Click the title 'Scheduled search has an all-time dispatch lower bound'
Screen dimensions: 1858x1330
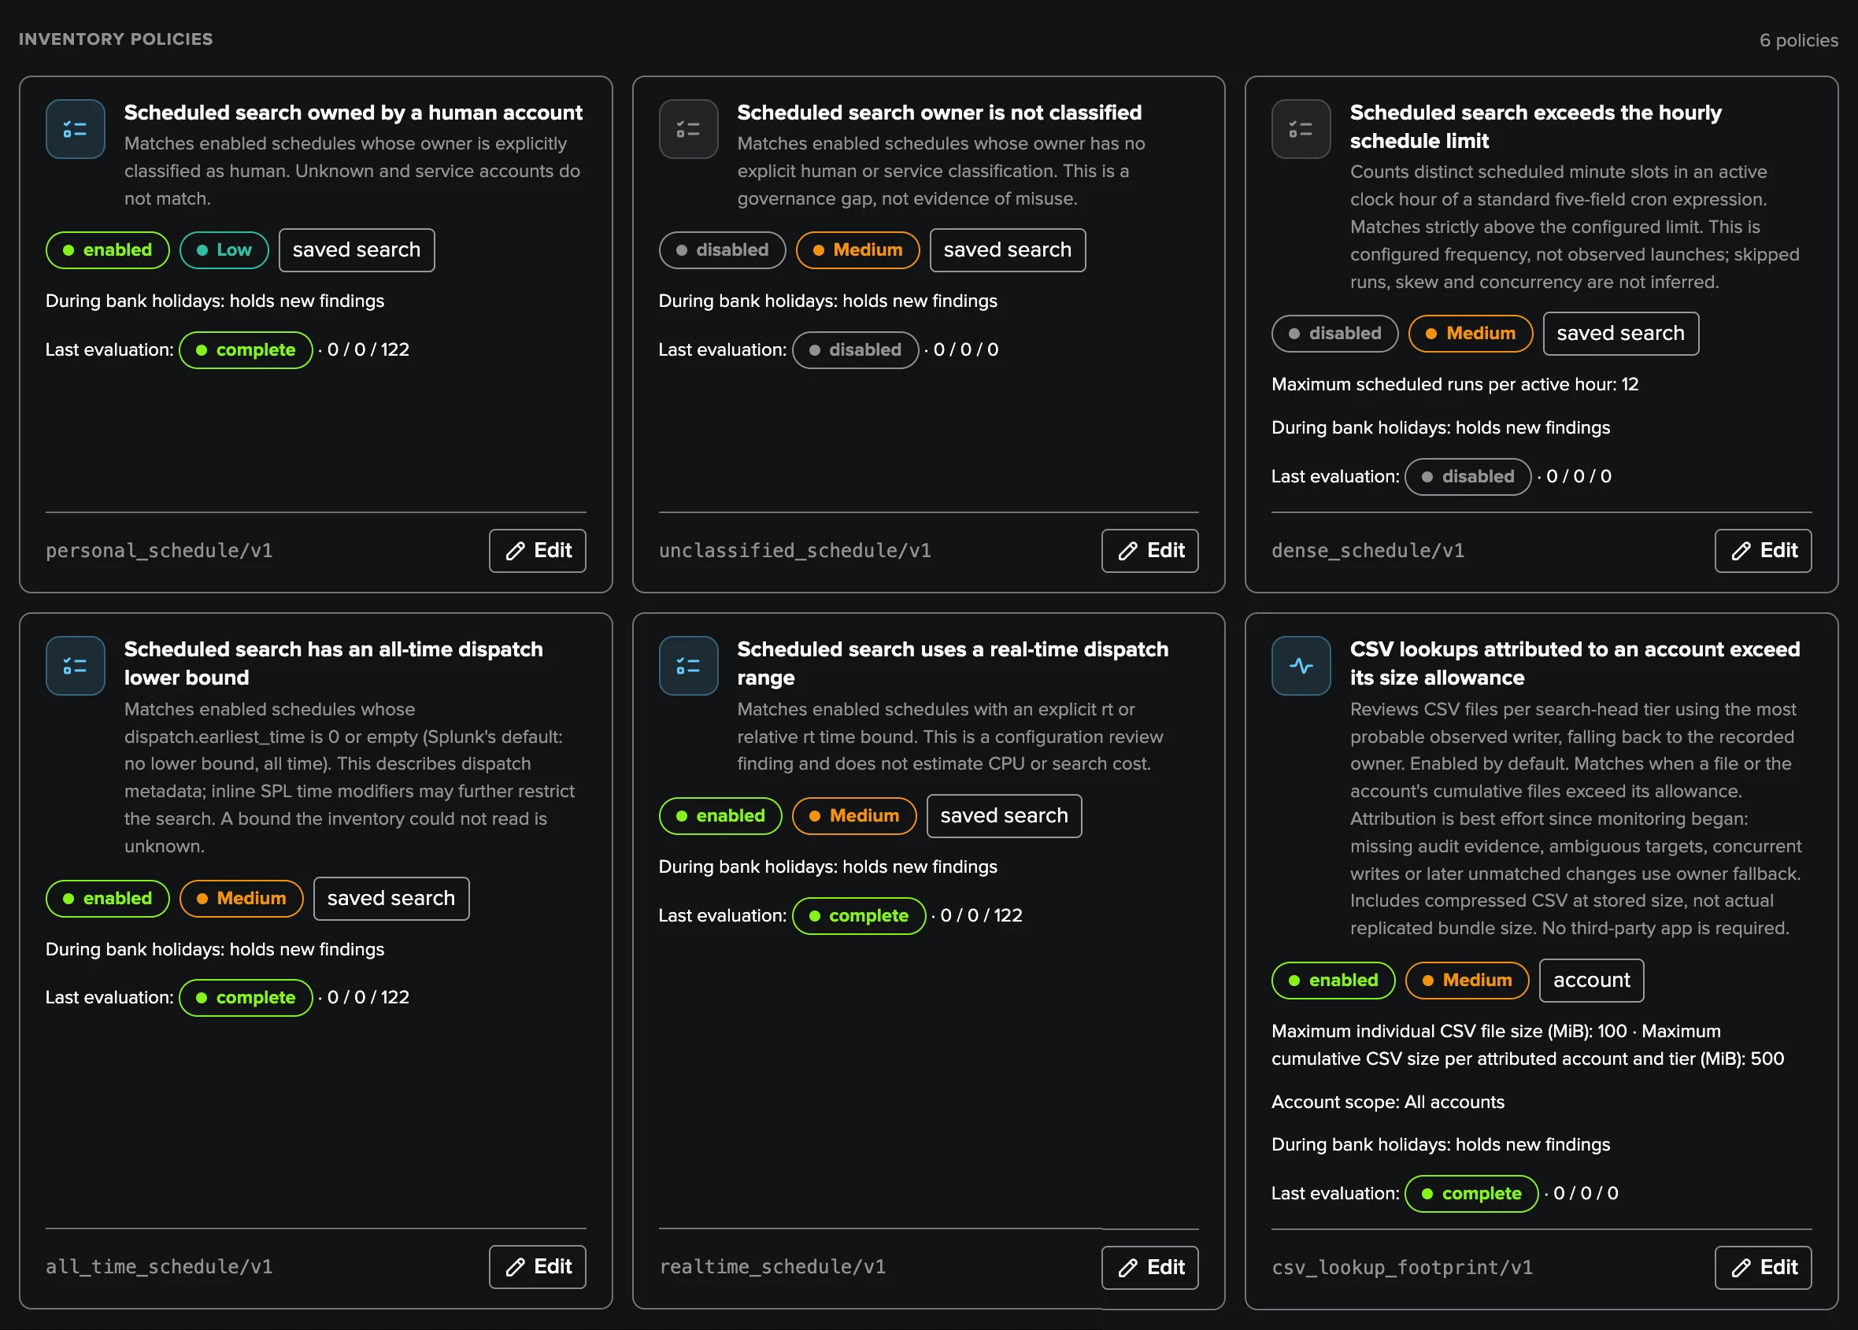(334, 663)
